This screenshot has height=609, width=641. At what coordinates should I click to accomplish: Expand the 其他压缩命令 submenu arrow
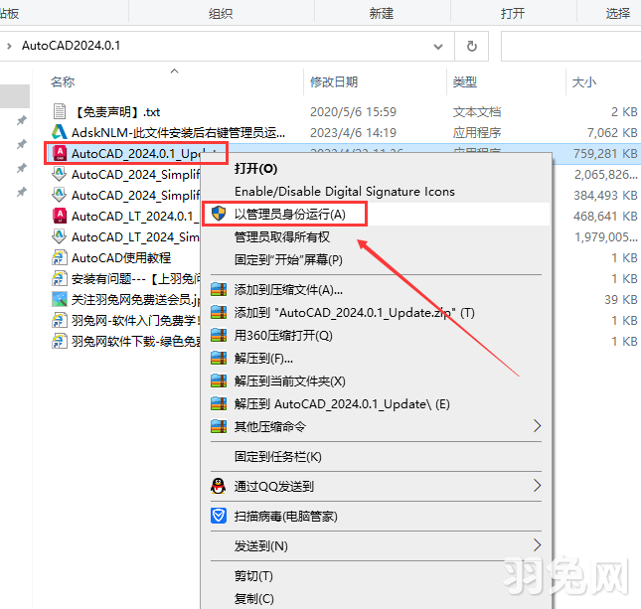pyautogui.click(x=538, y=426)
